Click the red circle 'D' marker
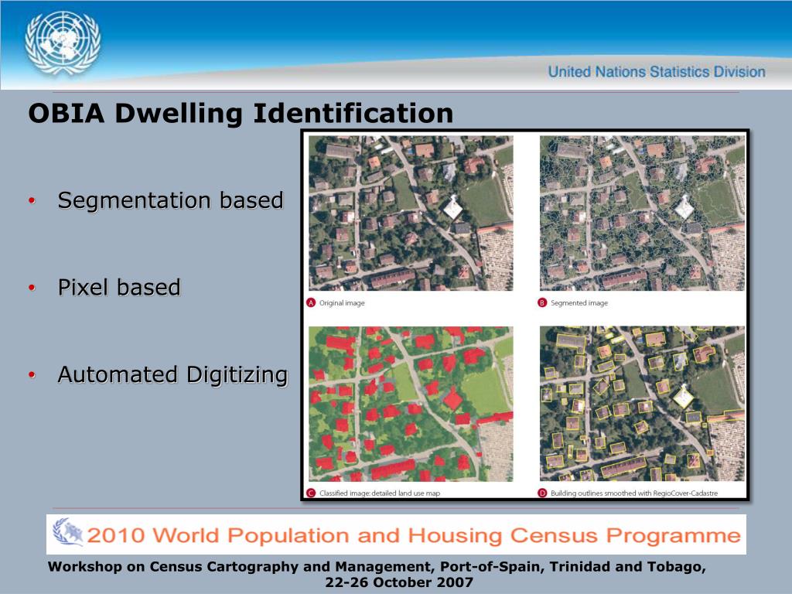792x594 pixels. [542, 493]
